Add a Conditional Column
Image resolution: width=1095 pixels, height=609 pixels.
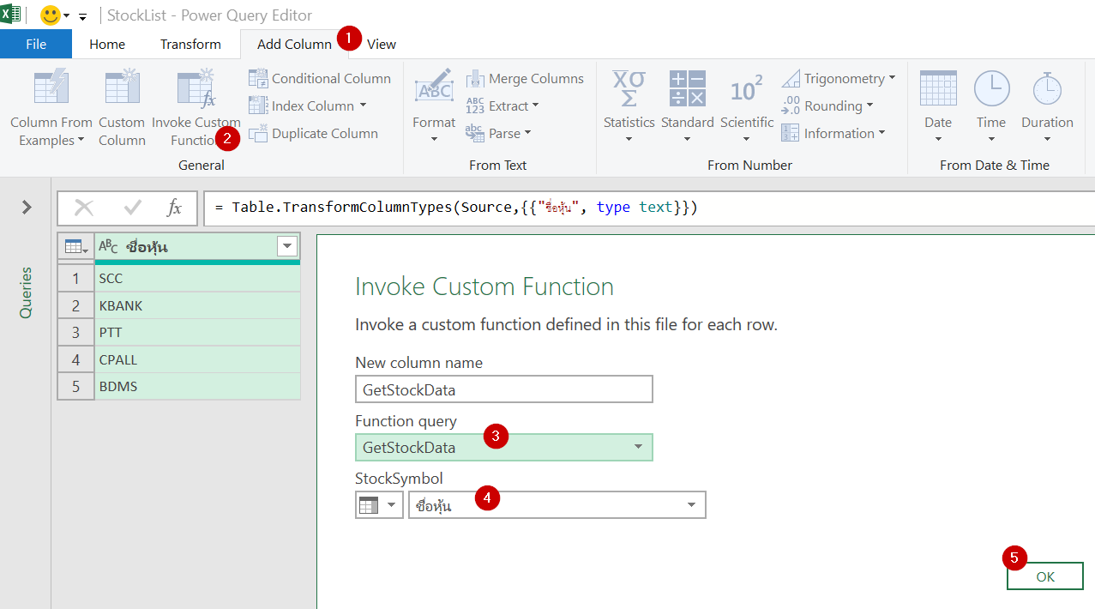click(319, 78)
